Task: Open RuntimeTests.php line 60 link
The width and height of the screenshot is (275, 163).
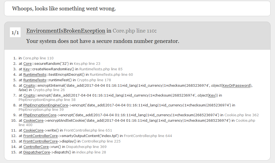Action: click(111, 74)
